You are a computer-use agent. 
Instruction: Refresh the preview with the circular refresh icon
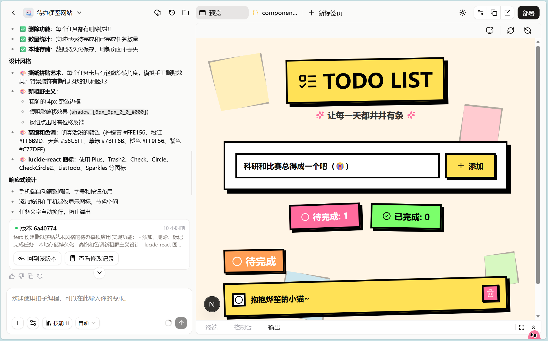(511, 30)
